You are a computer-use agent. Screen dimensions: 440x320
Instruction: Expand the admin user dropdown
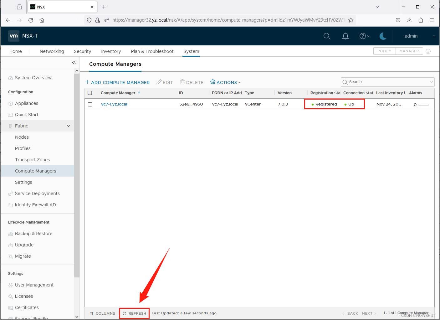(420, 36)
